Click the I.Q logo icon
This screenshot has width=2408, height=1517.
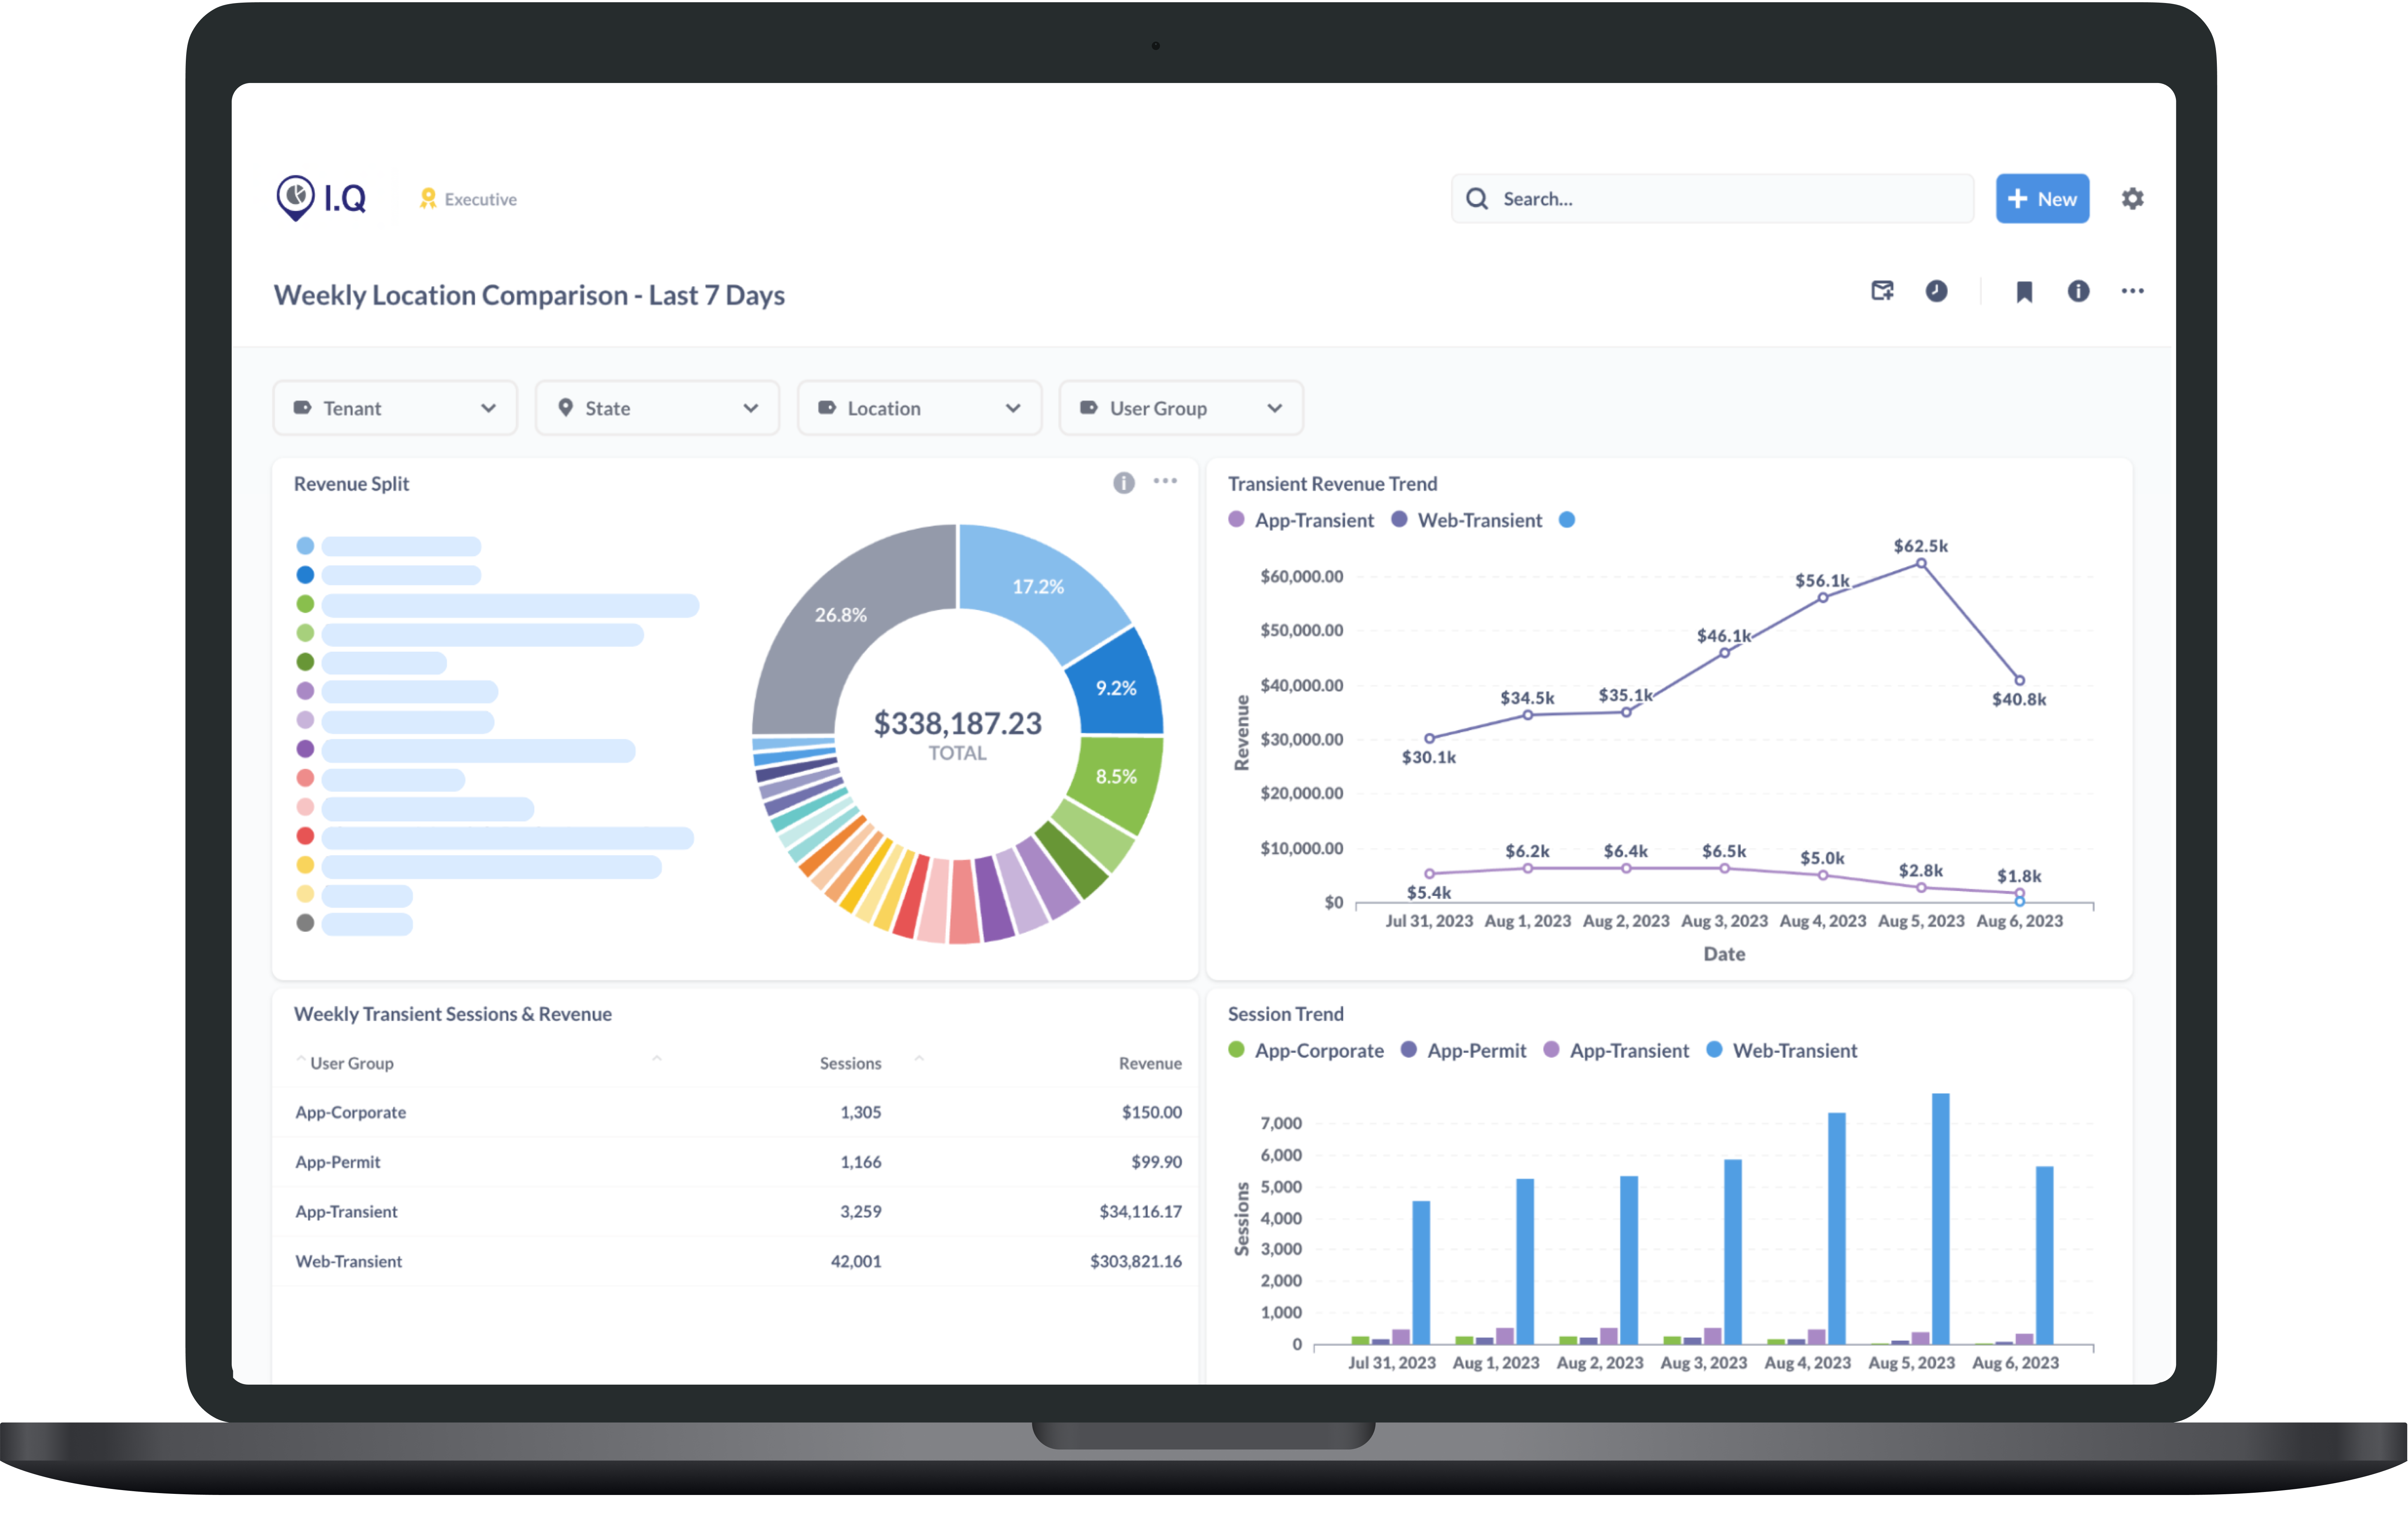[320, 198]
